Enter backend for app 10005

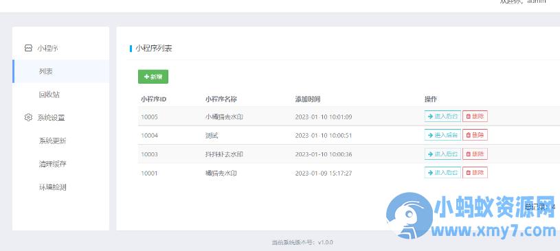click(x=443, y=116)
